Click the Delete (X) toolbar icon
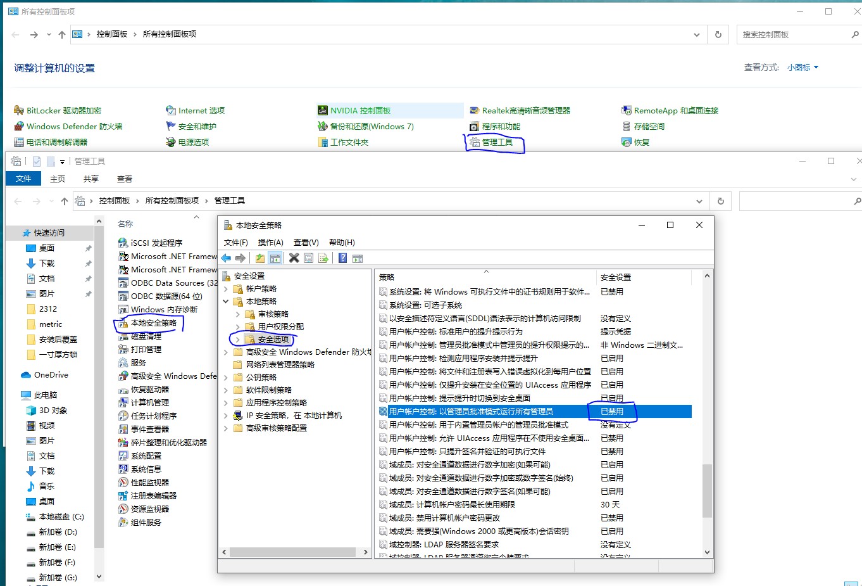 tap(294, 258)
